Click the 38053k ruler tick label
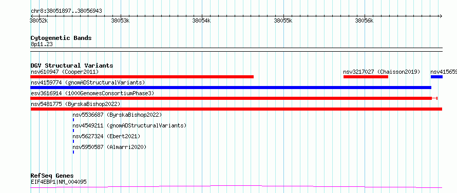The height and width of the screenshot is (193, 457). click(121, 21)
